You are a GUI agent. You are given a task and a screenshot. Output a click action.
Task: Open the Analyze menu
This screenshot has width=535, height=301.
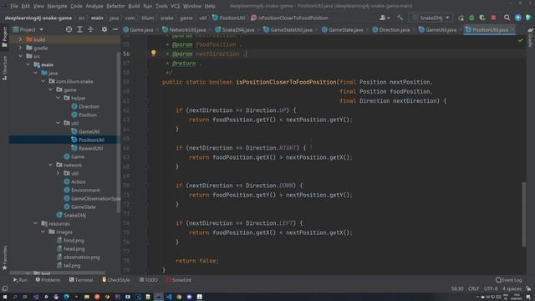[94, 6]
